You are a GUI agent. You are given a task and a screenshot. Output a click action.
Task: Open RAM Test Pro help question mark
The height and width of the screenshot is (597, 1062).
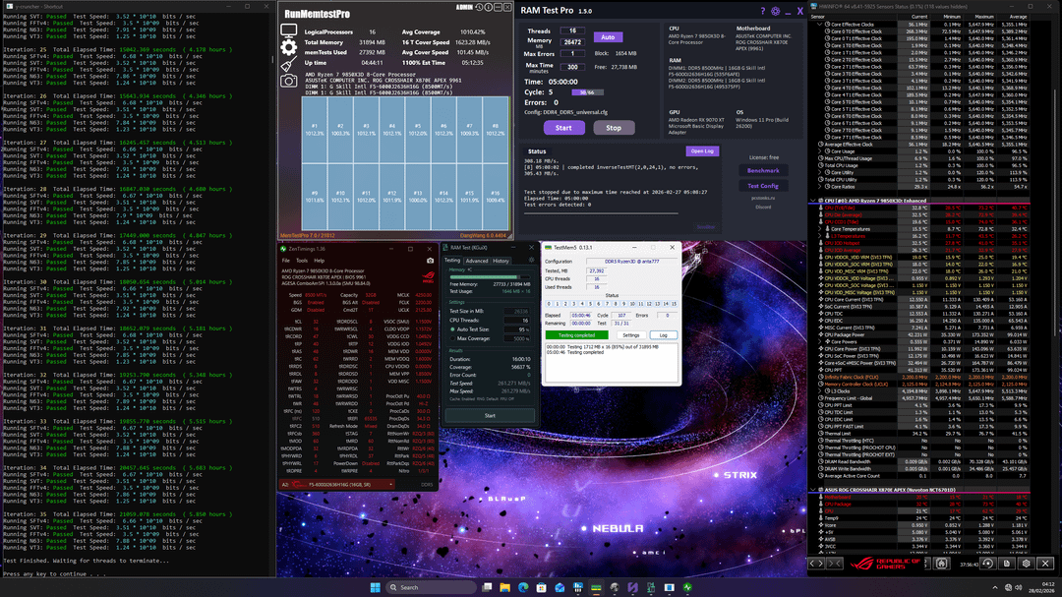click(x=763, y=13)
